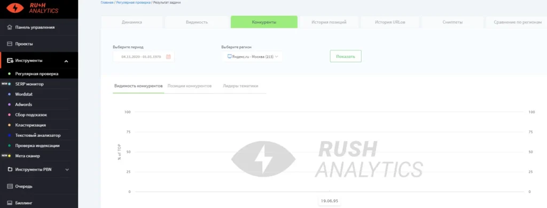Open Кластеризация tool
This screenshot has height=208, width=547.
[30, 125]
